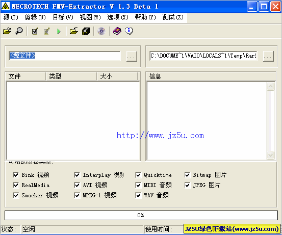Click the 使用时间 status label

[159, 229]
